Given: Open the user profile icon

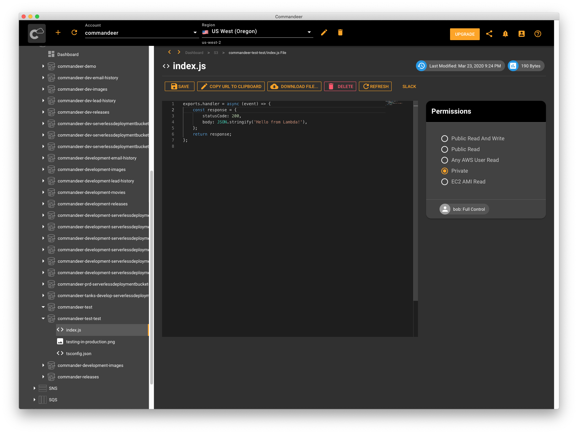Looking at the screenshot, I should (x=522, y=34).
